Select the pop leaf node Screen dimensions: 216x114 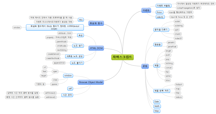(168, 59)
